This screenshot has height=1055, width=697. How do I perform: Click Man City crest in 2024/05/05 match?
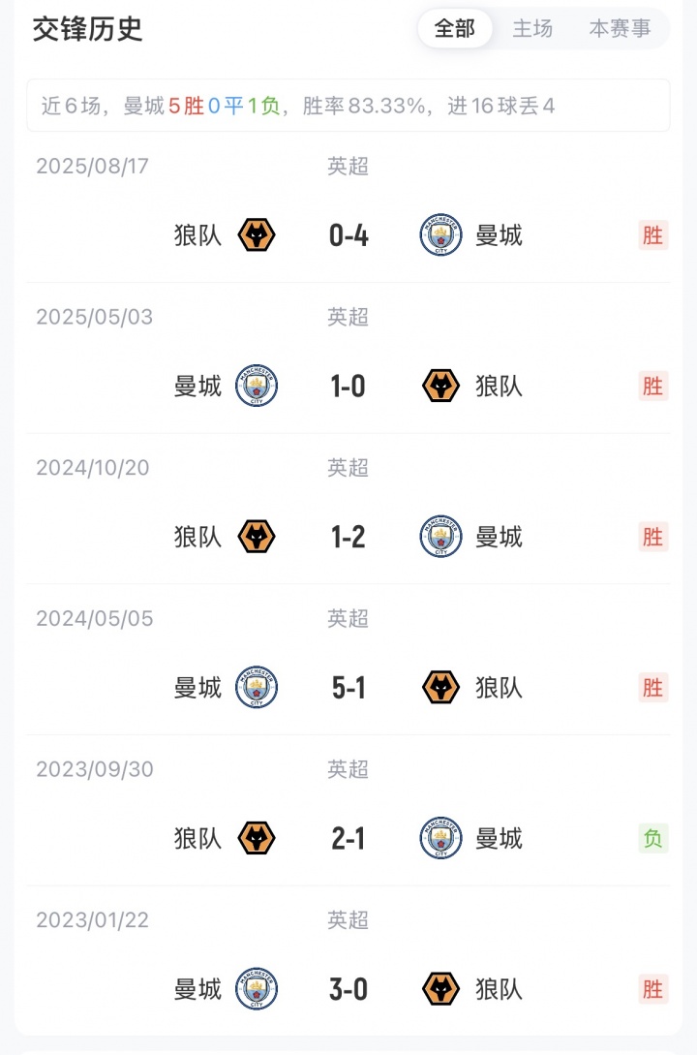pyautogui.click(x=257, y=688)
